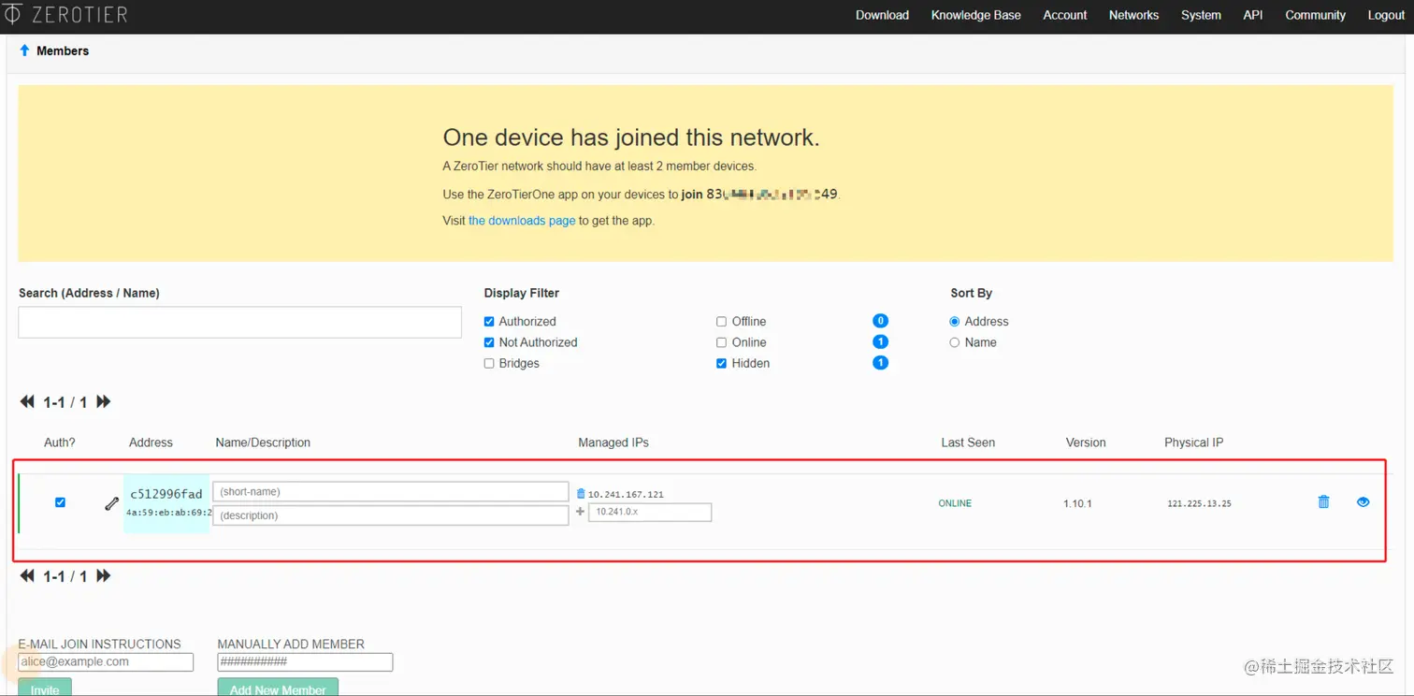Toggle hidden eye icon for member c512996fad
Screen dimensions: 1414x696
tap(1363, 502)
